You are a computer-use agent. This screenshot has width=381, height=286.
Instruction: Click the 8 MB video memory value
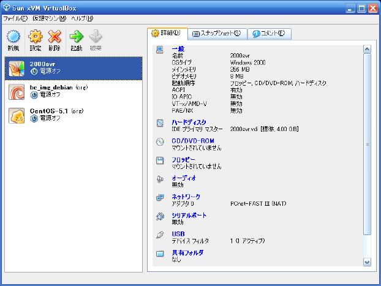[x=236, y=77]
